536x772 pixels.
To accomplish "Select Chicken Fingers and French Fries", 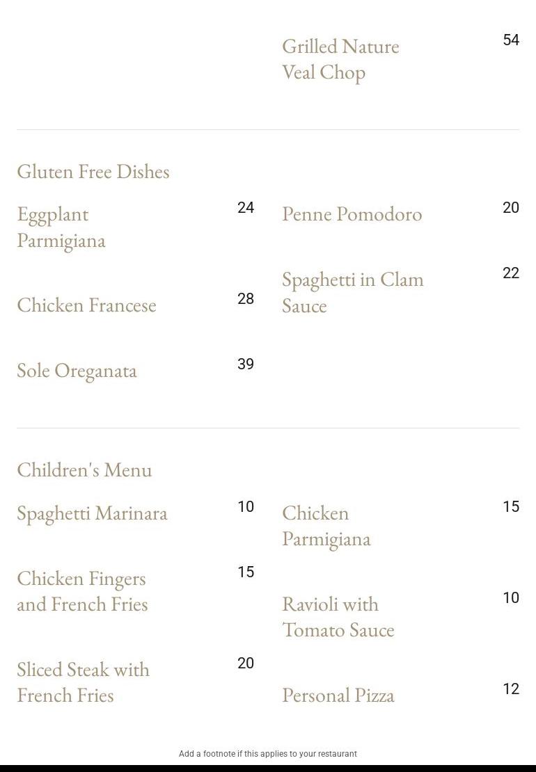I will pos(82,591).
